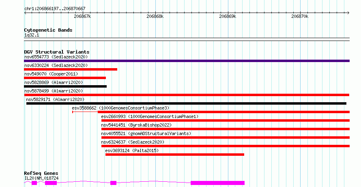Image resolution: width=361 pixels, height=187 pixels.
Task: Select the black nsv5828869 variant bar
Action: click(x=65, y=86)
